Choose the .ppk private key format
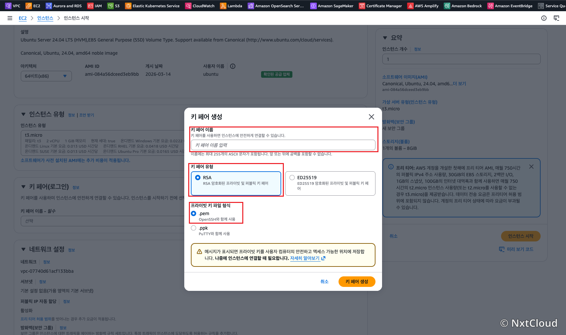Image resolution: width=566 pixels, height=335 pixels. (x=194, y=228)
